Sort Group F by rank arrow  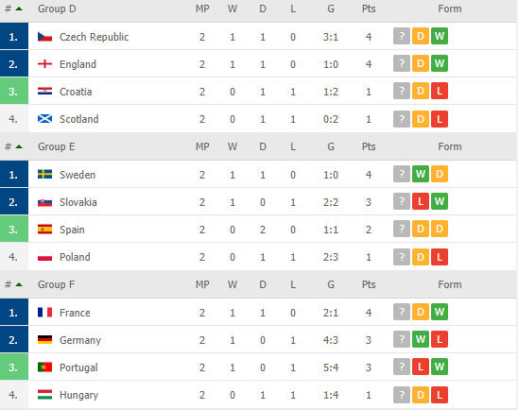tap(19, 284)
